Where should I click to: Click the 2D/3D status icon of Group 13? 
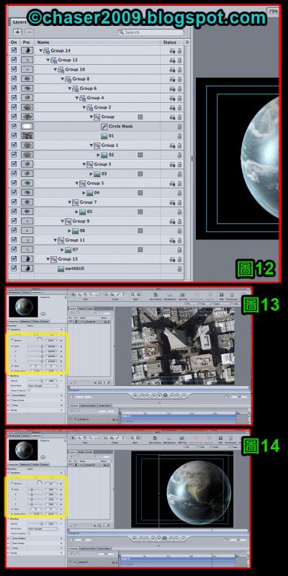(x=172, y=259)
